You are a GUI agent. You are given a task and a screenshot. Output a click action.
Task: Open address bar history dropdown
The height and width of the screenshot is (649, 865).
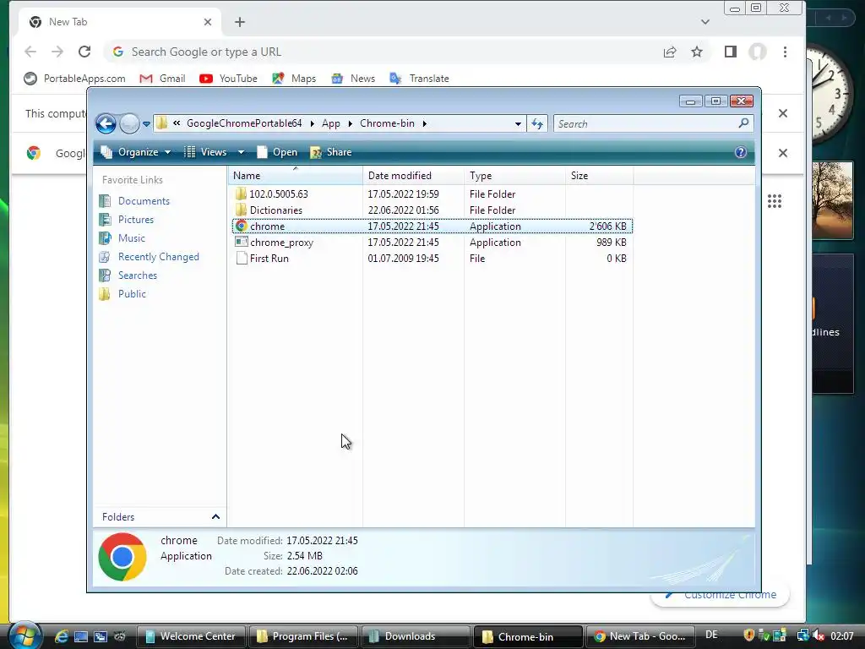[518, 123]
